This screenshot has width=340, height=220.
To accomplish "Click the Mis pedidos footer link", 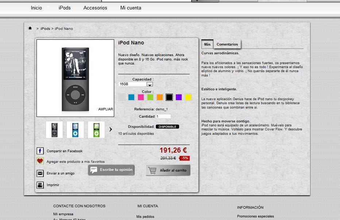I will pos(145,216).
